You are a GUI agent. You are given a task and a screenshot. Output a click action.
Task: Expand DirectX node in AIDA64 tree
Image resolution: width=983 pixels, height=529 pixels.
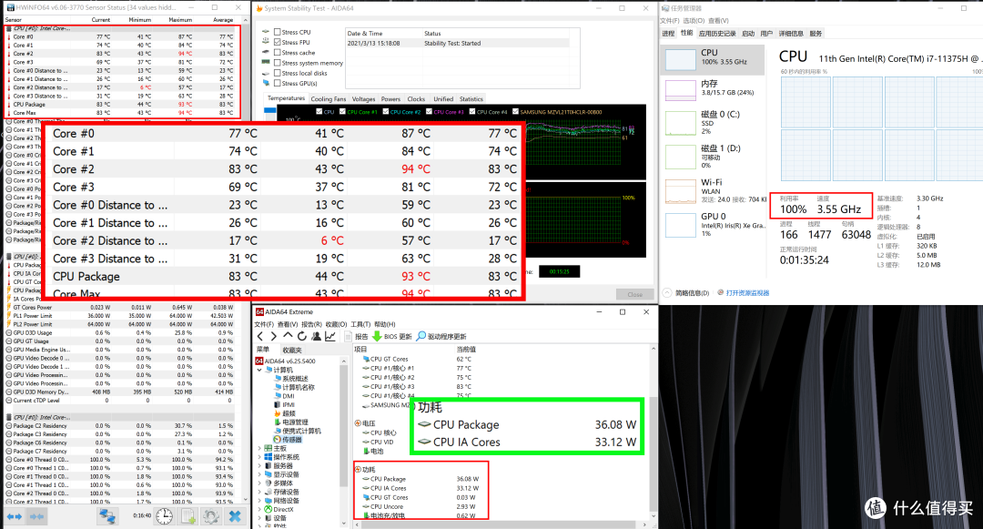[x=259, y=510]
